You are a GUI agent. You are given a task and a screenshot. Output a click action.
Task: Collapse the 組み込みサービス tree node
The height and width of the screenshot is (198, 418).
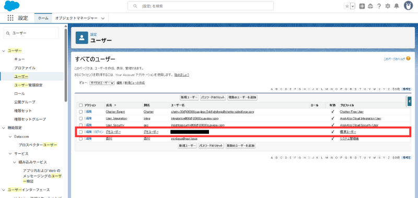(x=15, y=162)
